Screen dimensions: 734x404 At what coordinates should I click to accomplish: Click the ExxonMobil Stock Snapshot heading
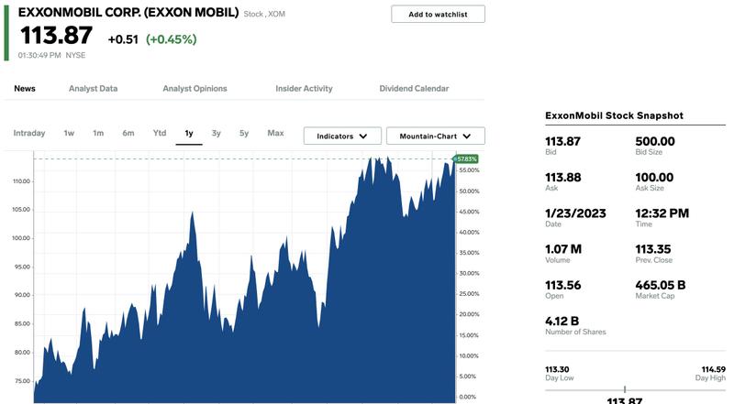pyautogui.click(x=614, y=115)
